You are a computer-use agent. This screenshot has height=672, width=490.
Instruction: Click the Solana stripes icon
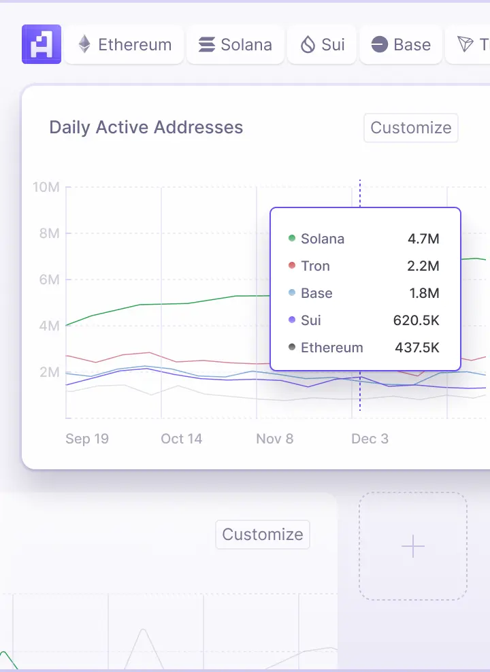pyautogui.click(x=207, y=45)
